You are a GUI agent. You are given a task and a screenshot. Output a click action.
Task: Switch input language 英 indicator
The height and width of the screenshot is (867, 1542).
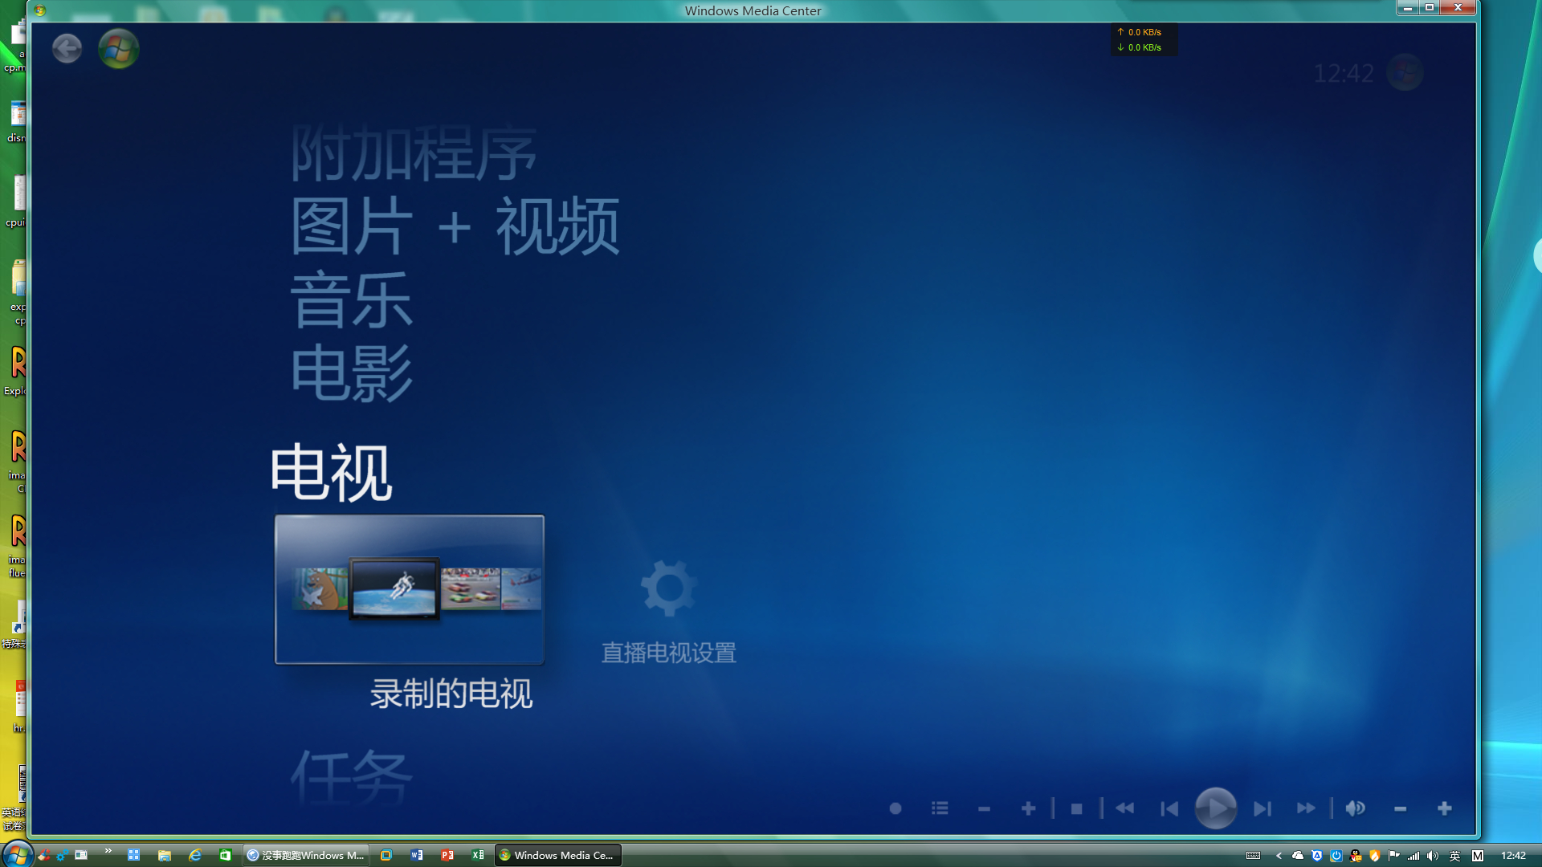click(x=1454, y=856)
